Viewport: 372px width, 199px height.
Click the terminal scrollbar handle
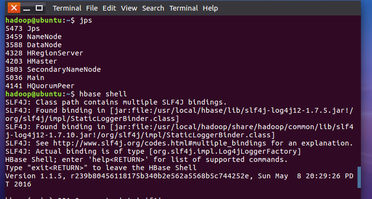[359, 177]
